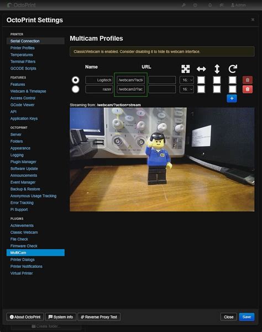The width and height of the screenshot is (262, 332).
Task: Delete the razer webcam profile
Action: pyautogui.click(x=248, y=89)
